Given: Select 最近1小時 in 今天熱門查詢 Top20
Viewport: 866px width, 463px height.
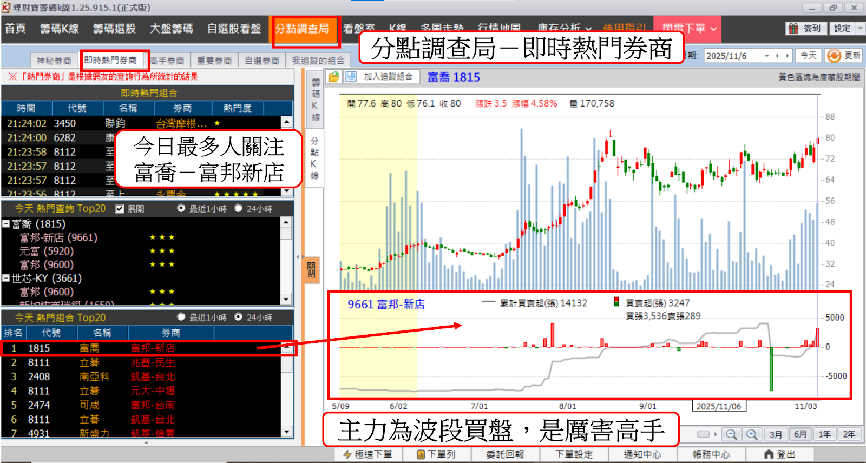Looking at the screenshot, I should (x=181, y=208).
